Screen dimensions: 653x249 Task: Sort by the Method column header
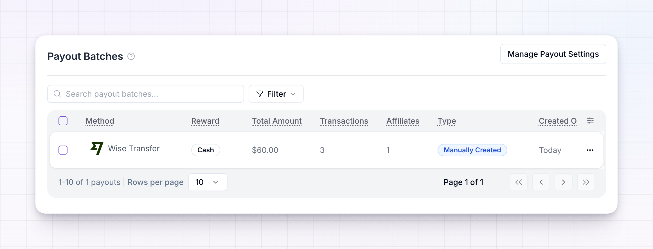[100, 121]
